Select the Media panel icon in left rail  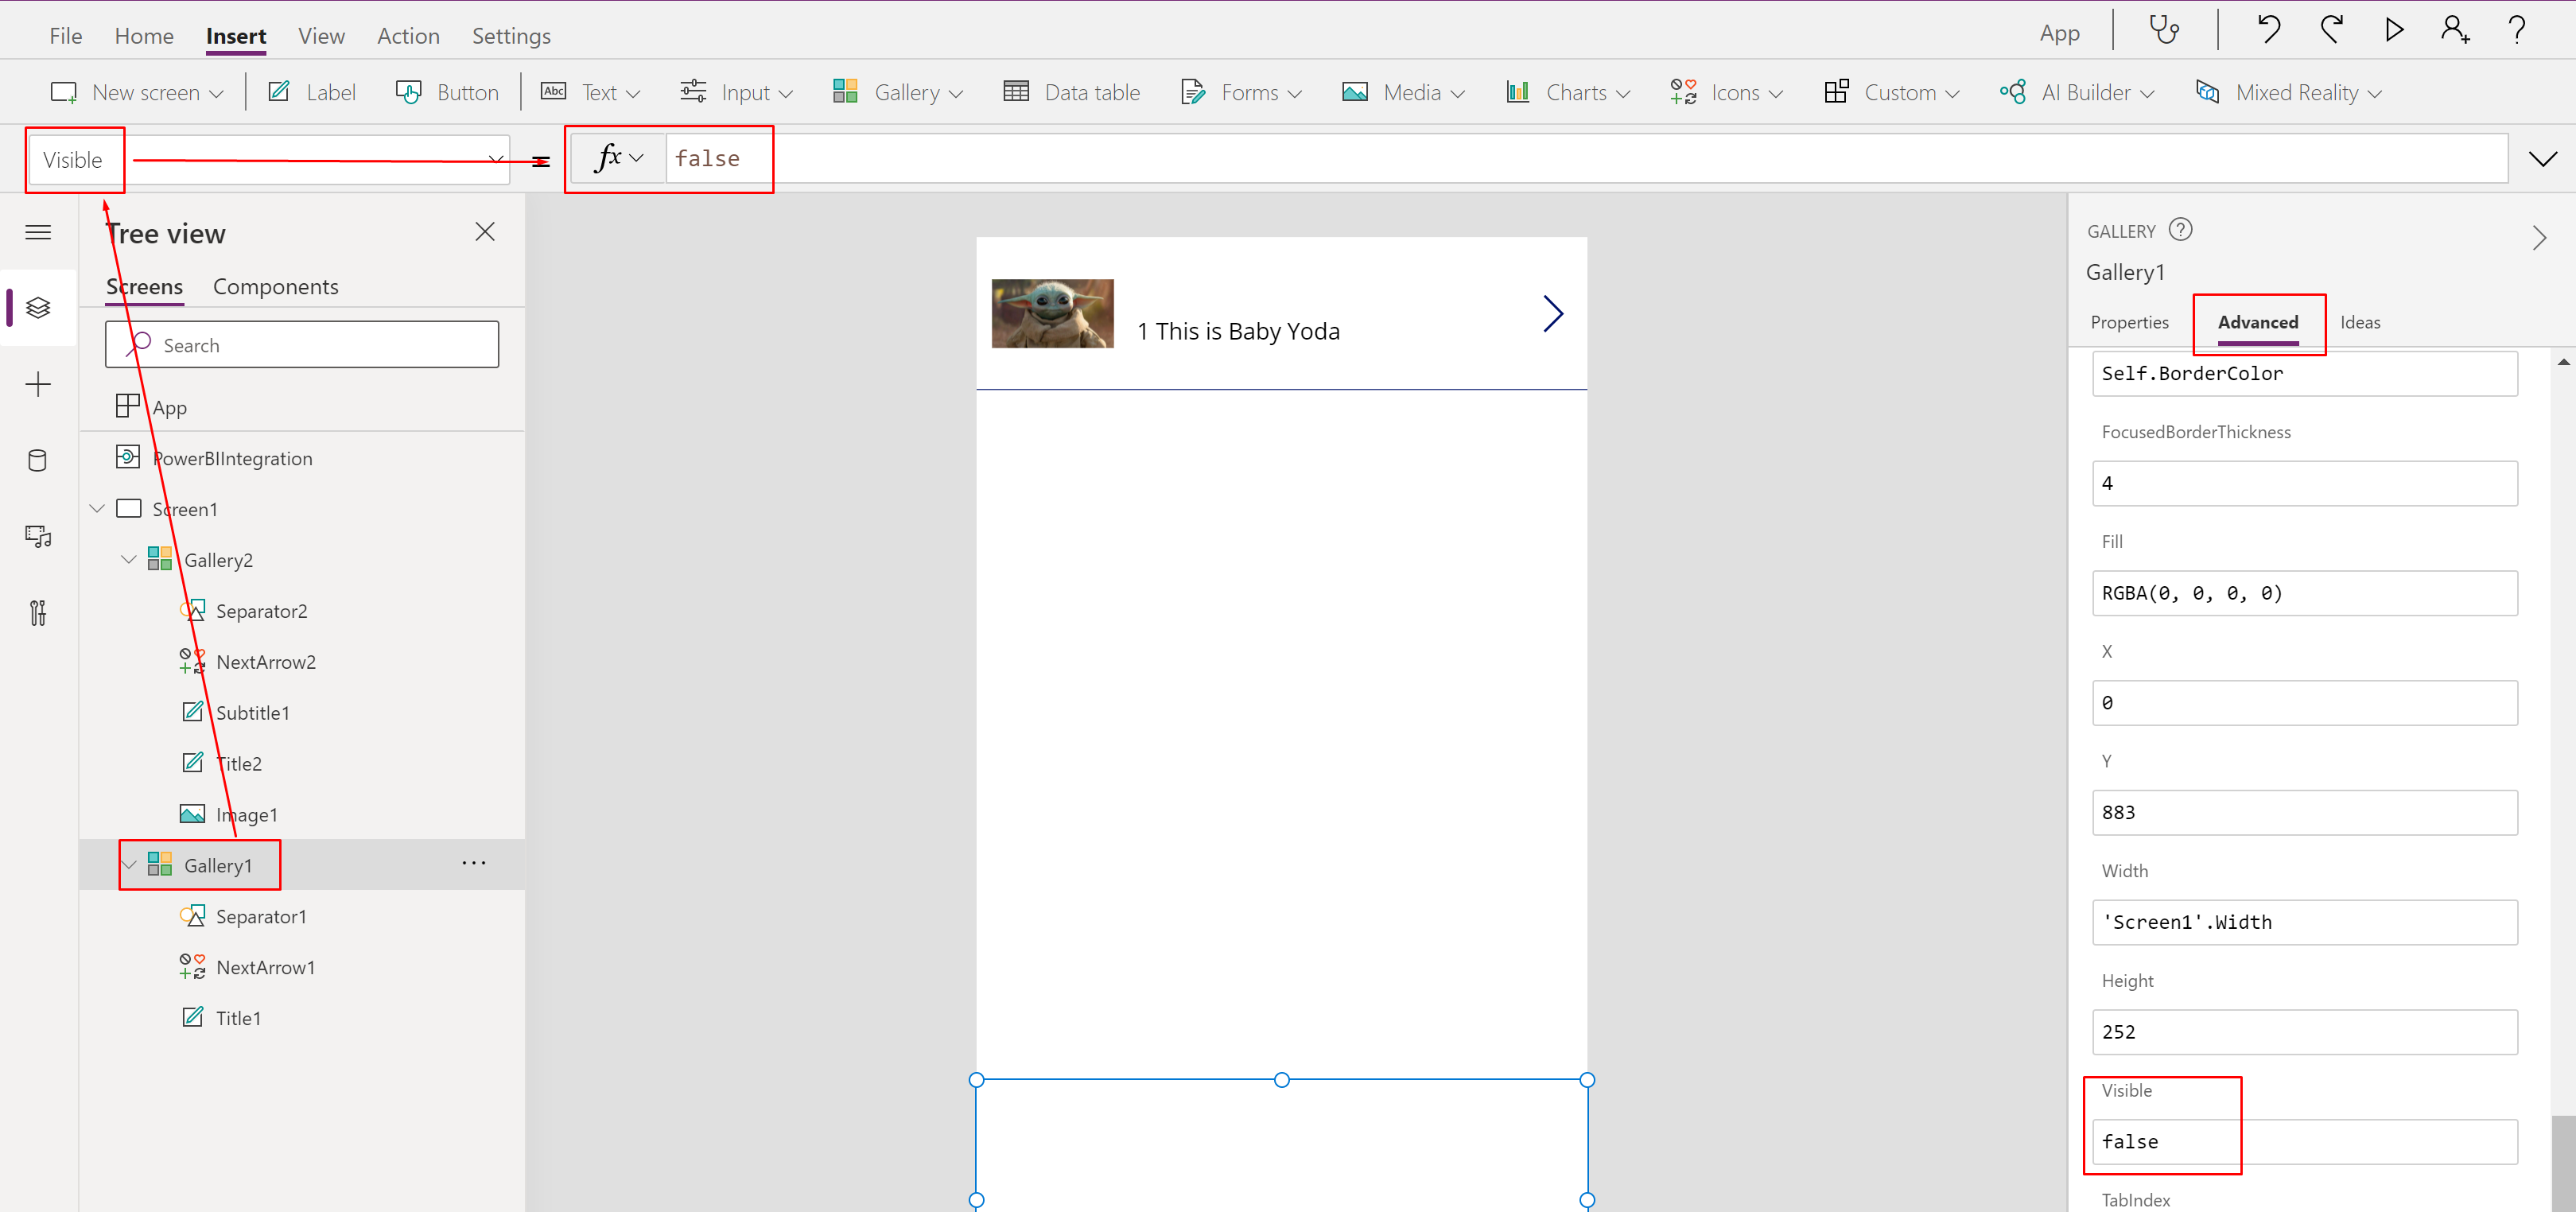click(38, 535)
